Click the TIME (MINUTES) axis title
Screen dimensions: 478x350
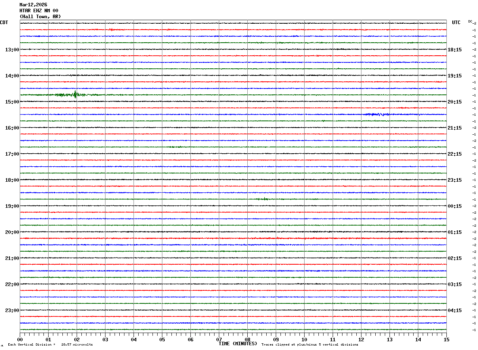tap(238, 344)
